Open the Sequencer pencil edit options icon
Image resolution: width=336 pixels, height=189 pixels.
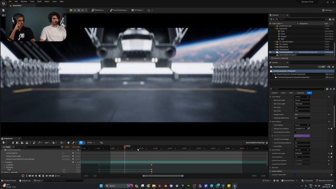click(x=74, y=142)
